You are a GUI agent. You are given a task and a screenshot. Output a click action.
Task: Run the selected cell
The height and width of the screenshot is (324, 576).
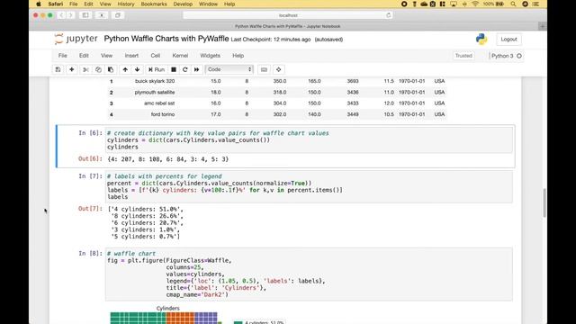[x=157, y=69]
